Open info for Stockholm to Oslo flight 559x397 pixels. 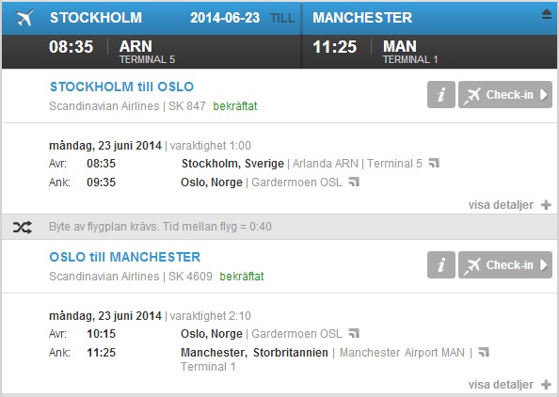pos(441,95)
